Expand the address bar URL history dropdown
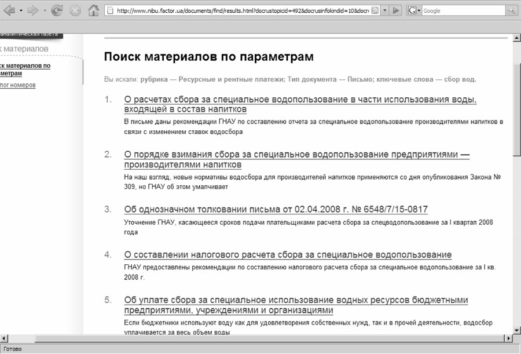This screenshot has width=521, height=354. click(x=386, y=10)
